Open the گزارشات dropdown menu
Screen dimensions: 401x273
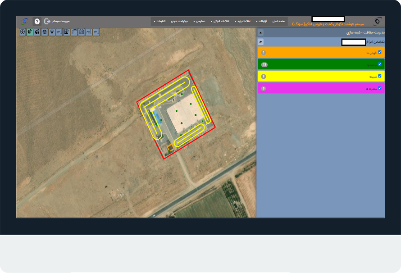[262, 21]
